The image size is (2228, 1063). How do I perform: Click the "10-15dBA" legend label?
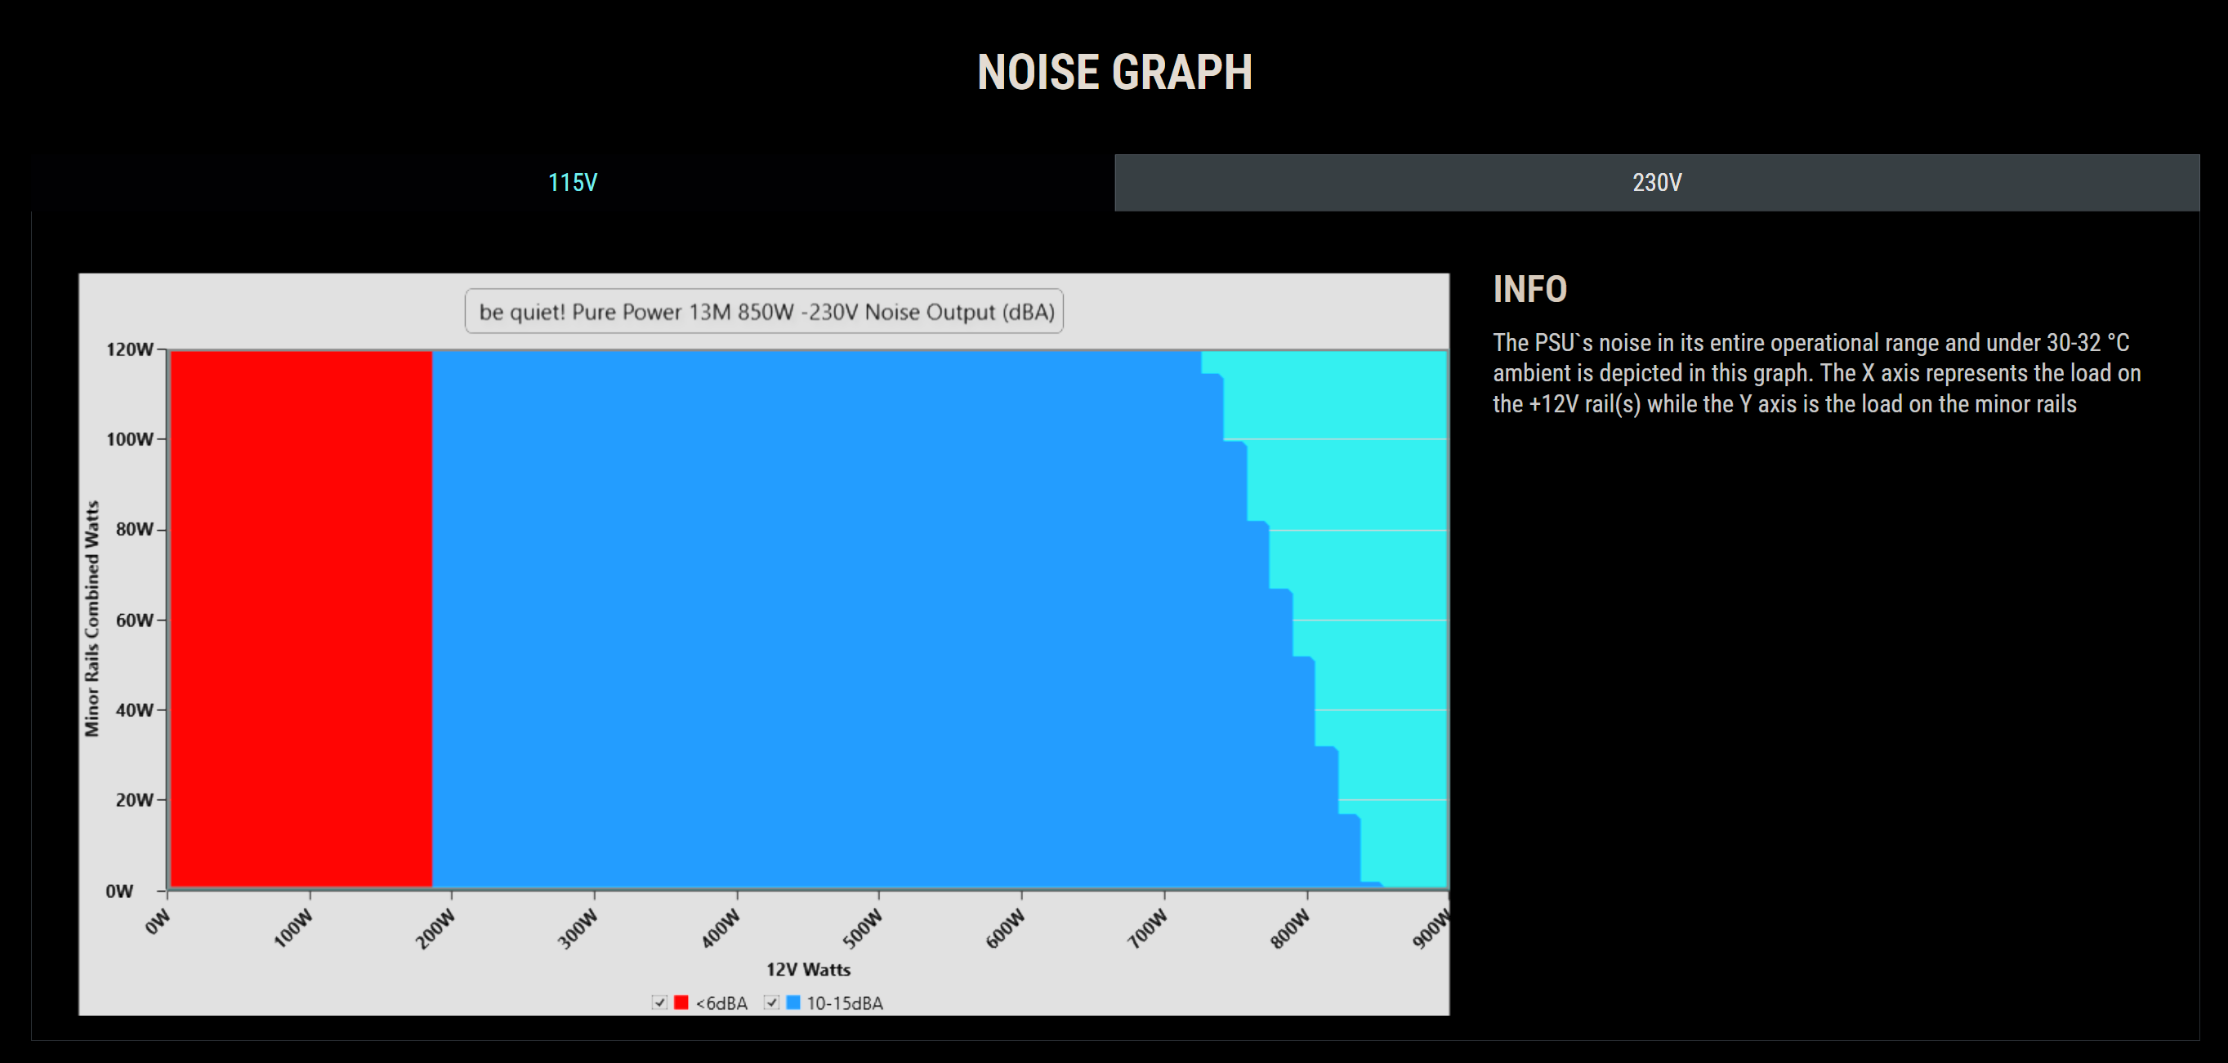tap(845, 1003)
